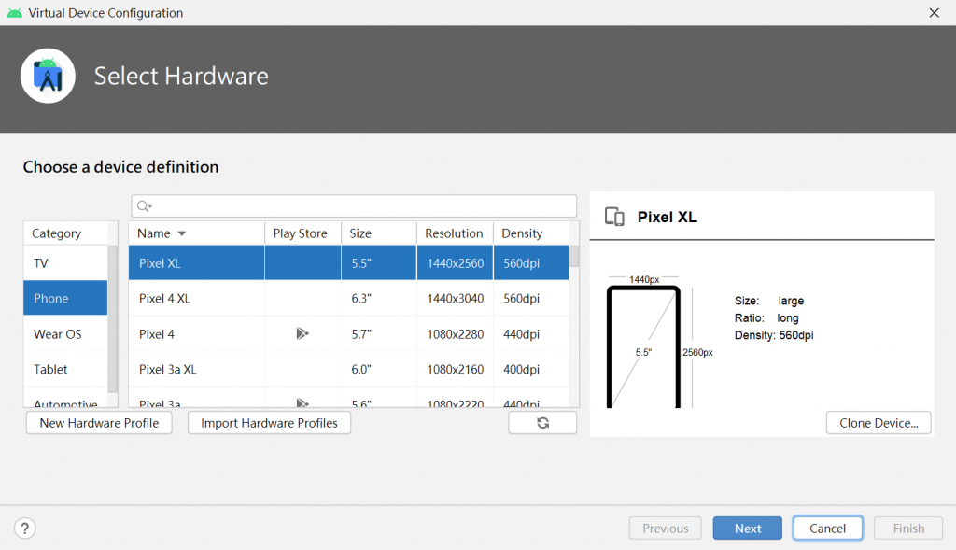Screen dimensions: 956x550
Task: Click the Clone Device button
Action: pyautogui.click(x=879, y=423)
